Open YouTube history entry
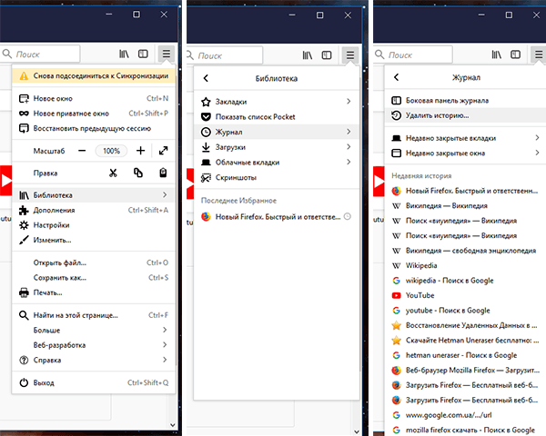Image resolution: width=546 pixels, height=436 pixels. 466,295
